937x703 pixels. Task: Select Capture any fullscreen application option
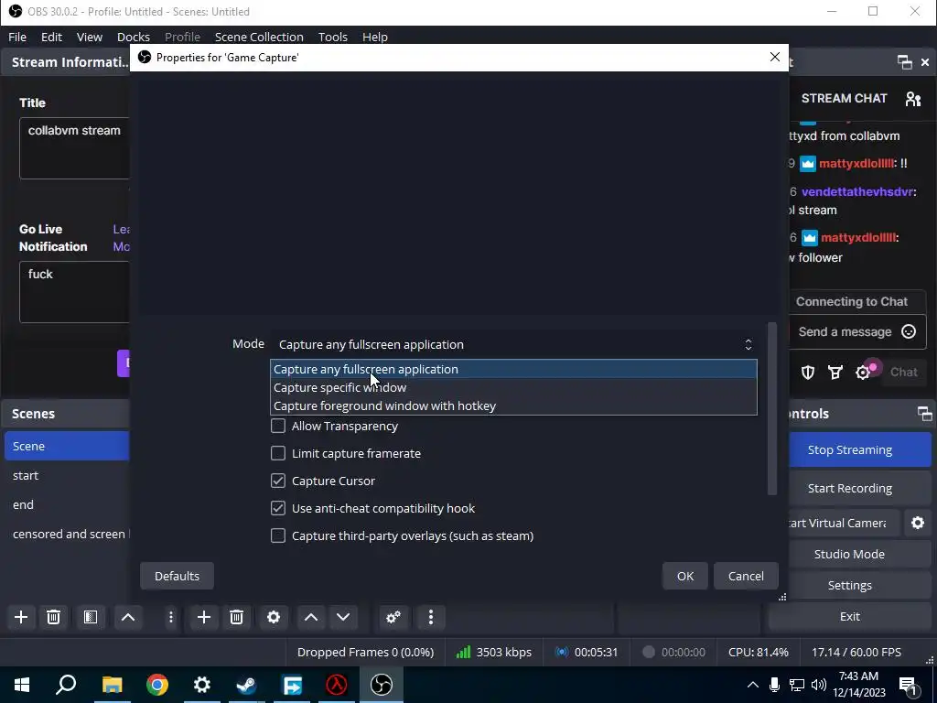[x=514, y=370]
